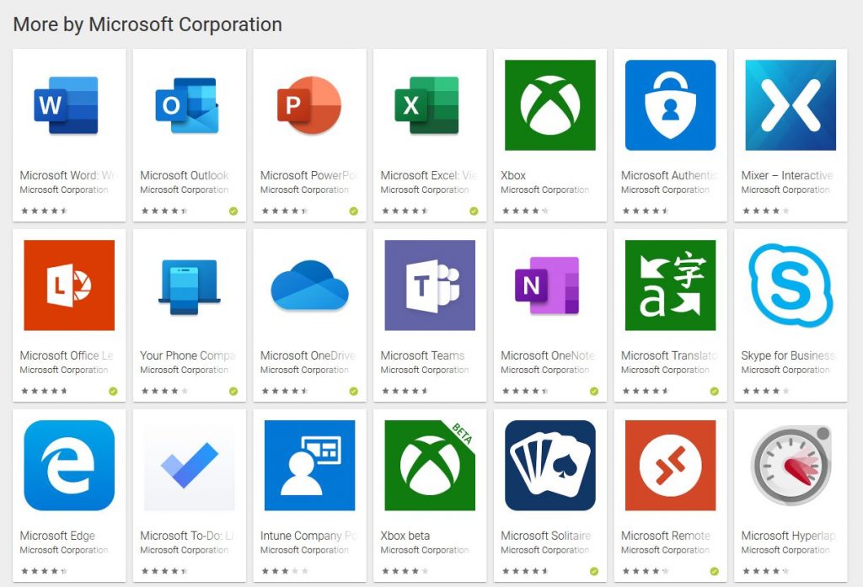Click green check badge on Microsoft Translator card
Screen dimensions: 863x587
(714, 391)
